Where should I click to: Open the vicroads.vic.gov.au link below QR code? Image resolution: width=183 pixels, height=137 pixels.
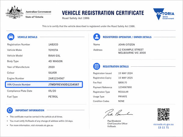pos(163,124)
